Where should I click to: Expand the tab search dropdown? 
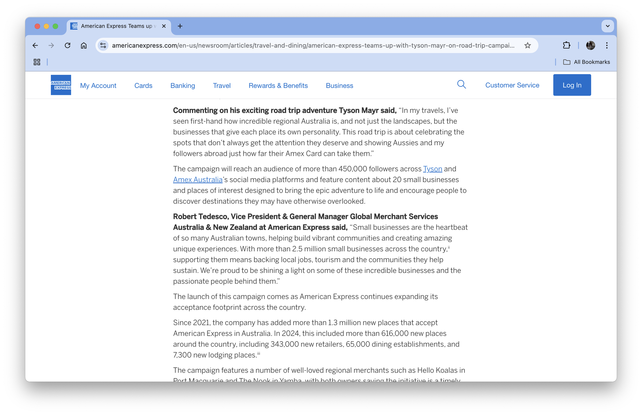(x=608, y=26)
